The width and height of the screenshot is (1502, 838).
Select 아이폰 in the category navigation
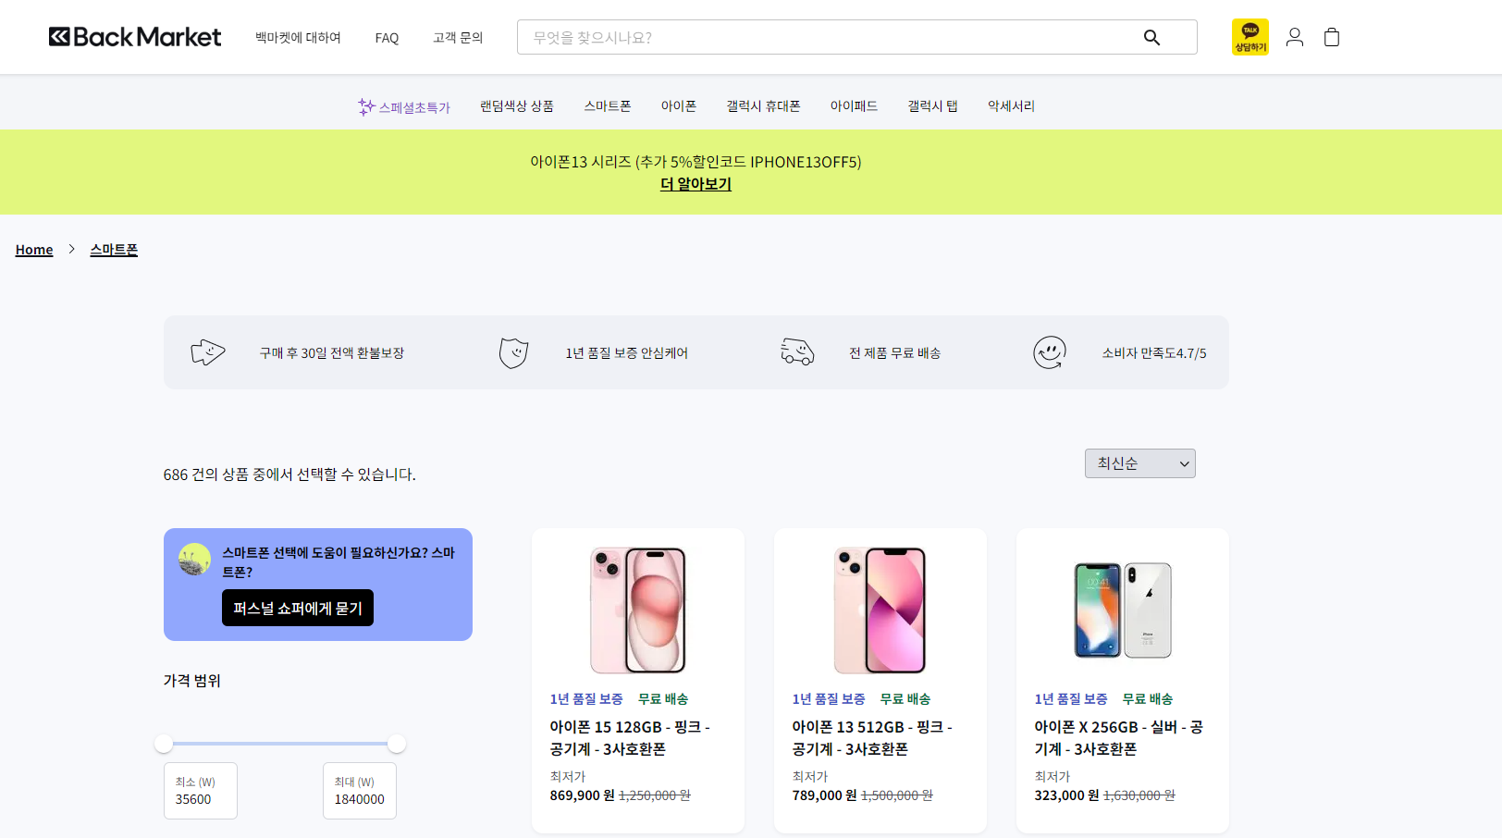pos(679,105)
